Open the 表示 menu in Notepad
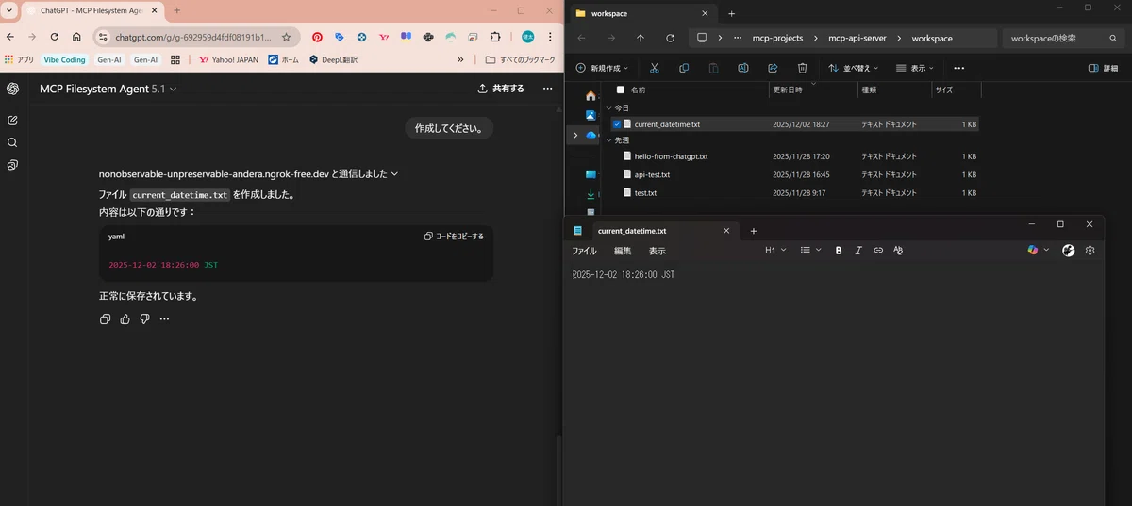 (x=658, y=251)
